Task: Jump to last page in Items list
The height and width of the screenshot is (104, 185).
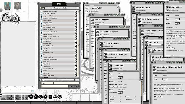Action: pyautogui.click(x=78, y=80)
